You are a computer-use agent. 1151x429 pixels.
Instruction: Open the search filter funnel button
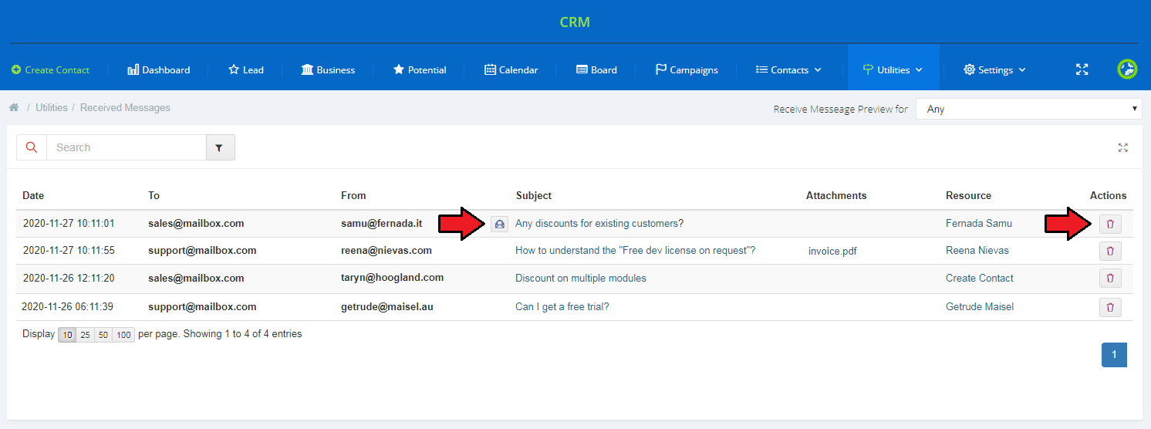tap(220, 147)
